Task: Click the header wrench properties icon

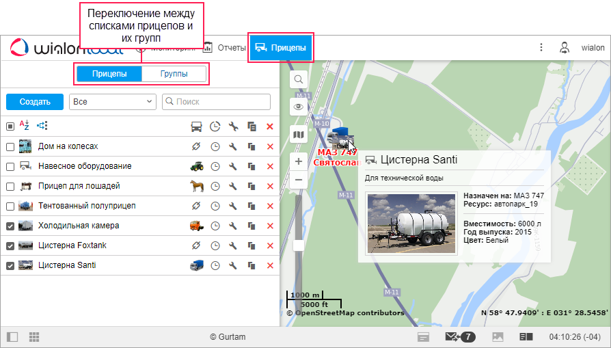Action: [x=233, y=126]
